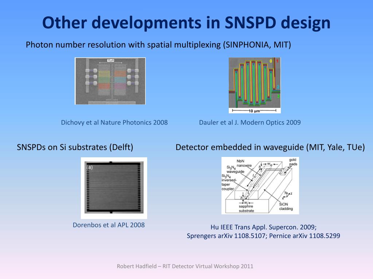
Task: Click the 'SiON cladding' label in the schematic
Action: [286, 206]
